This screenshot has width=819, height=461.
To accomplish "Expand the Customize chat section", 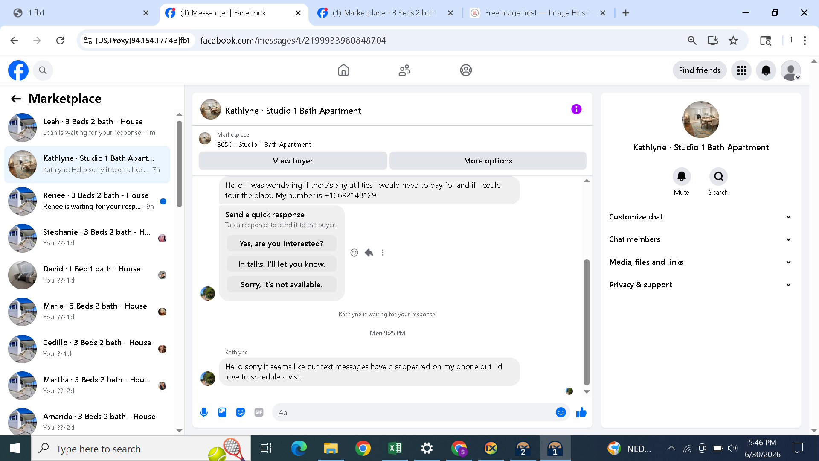I will click(x=700, y=217).
